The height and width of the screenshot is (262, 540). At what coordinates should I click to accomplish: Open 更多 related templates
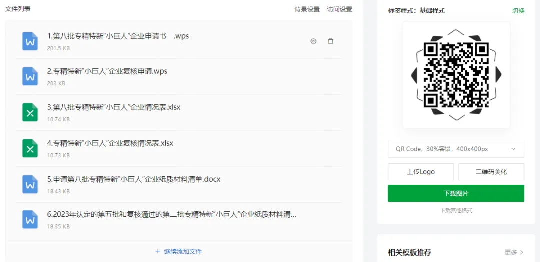514,252
